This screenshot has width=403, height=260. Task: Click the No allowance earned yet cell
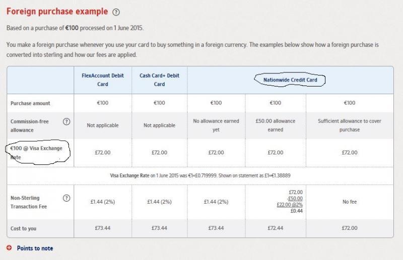click(x=216, y=125)
